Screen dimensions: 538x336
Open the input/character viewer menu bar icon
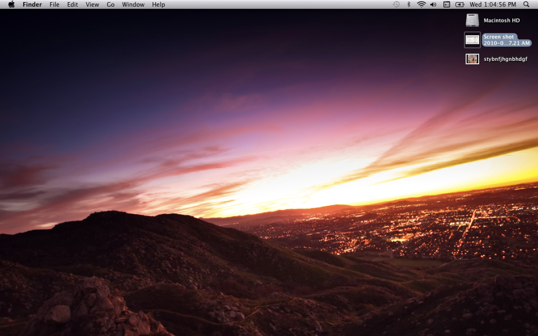coord(447,4)
